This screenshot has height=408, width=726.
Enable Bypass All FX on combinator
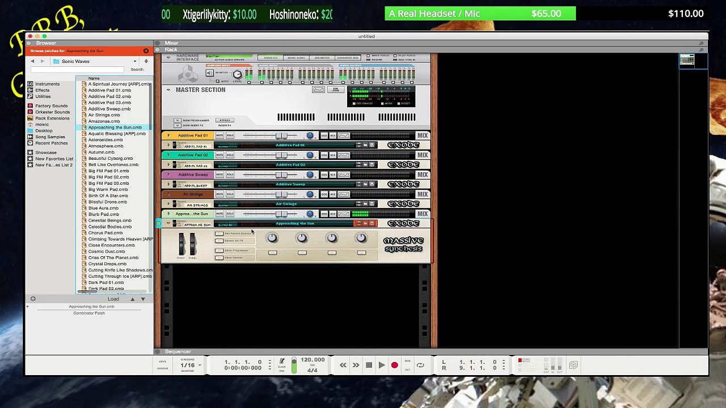pyautogui.click(x=220, y=241)
